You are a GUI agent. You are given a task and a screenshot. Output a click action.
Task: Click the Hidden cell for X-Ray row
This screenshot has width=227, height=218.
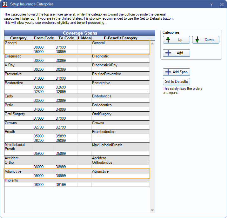[x=84, y=65]
